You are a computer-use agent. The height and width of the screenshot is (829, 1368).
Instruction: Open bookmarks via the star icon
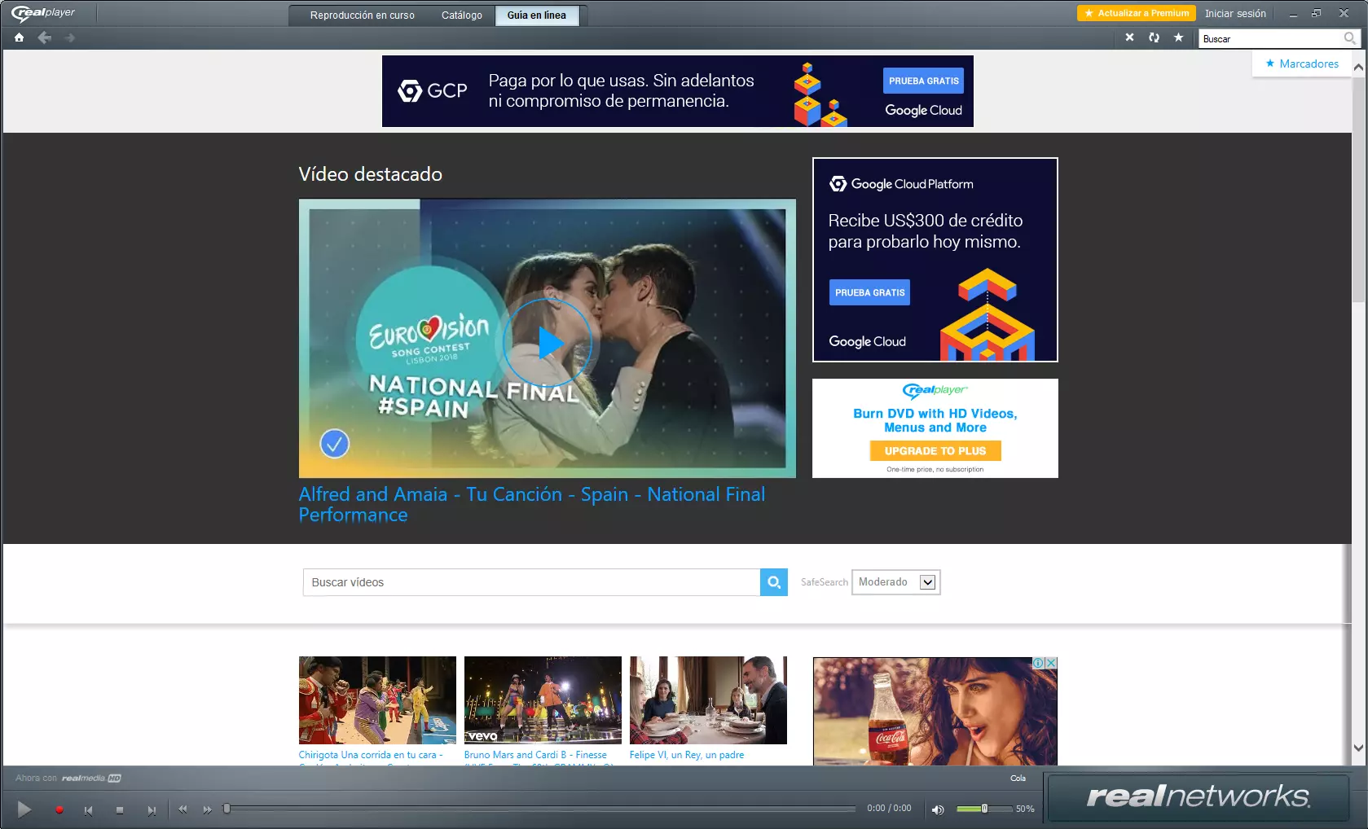tap(1177, 37)
